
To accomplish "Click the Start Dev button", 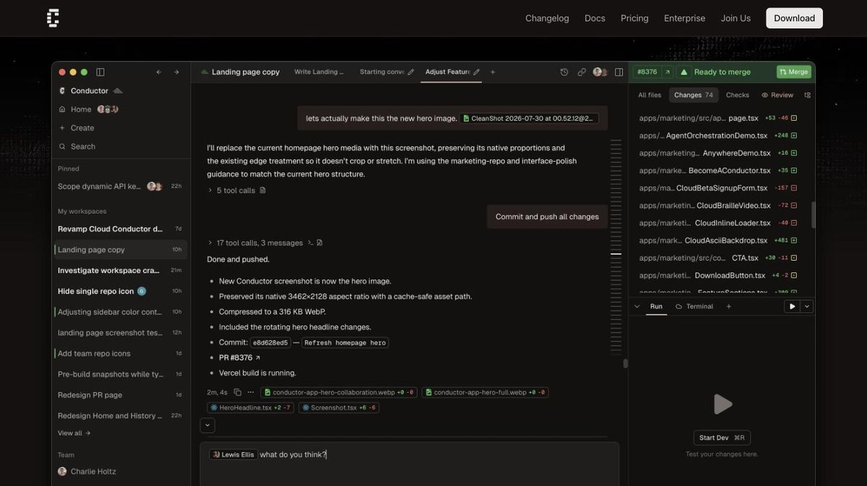I will 722,438.
